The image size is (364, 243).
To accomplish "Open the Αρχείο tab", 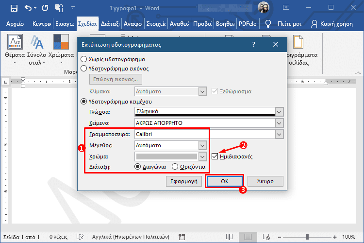I will 14,23.
